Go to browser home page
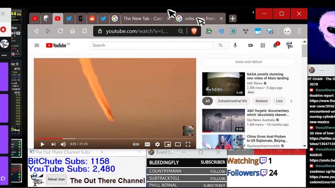This screenshot has width=335, height=188. pyautogui.click(x=72, y=31)
